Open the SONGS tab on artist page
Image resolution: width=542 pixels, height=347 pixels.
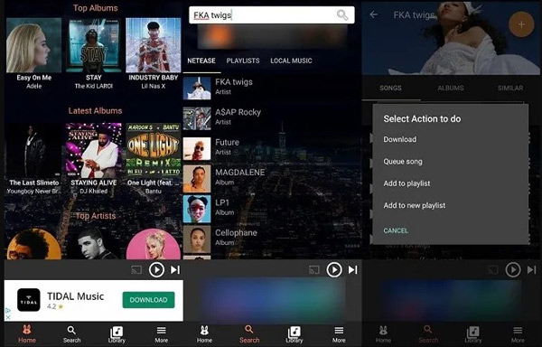(390, 88)
